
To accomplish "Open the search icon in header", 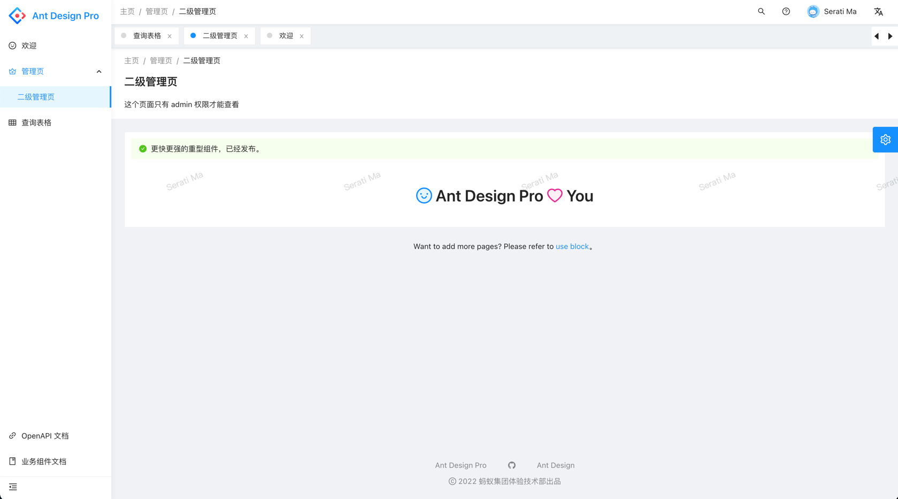I will point(761,11).
